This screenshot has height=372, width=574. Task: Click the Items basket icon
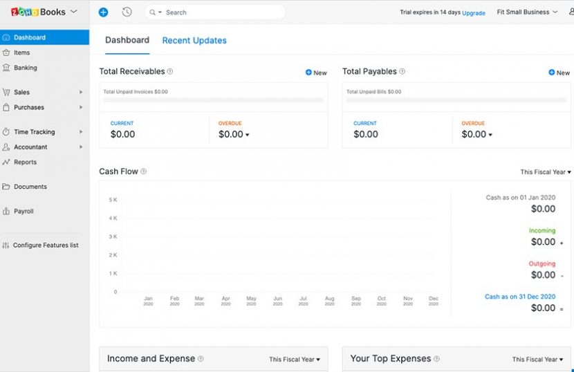coord(6,53)
